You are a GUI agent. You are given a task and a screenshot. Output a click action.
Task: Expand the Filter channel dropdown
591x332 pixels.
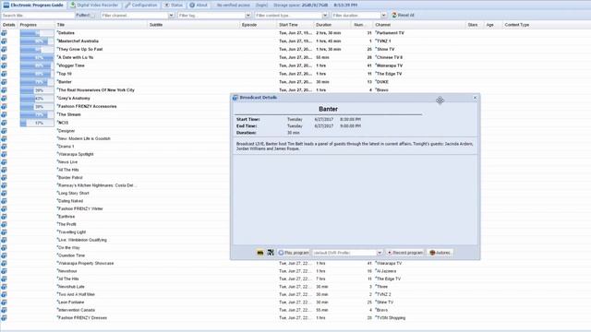[171, 16]
